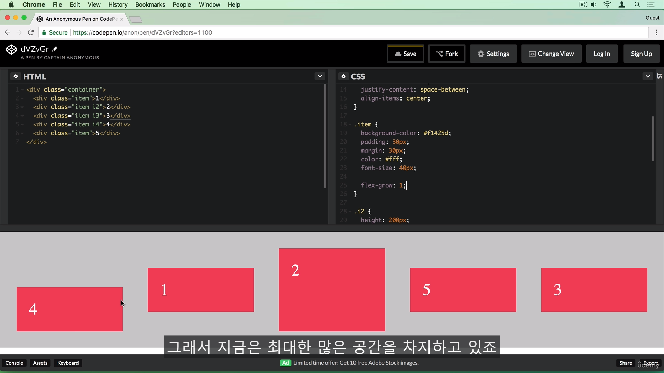Open HTML editor settings gear
This screenshot has width=664, height=373.
[x=16, y=76]
